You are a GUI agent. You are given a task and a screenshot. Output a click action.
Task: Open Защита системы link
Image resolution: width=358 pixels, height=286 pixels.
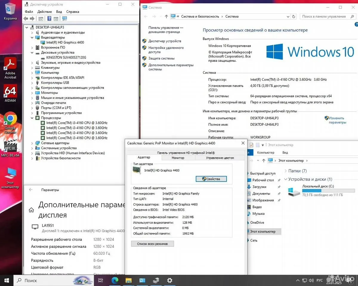tap(161, 58)
